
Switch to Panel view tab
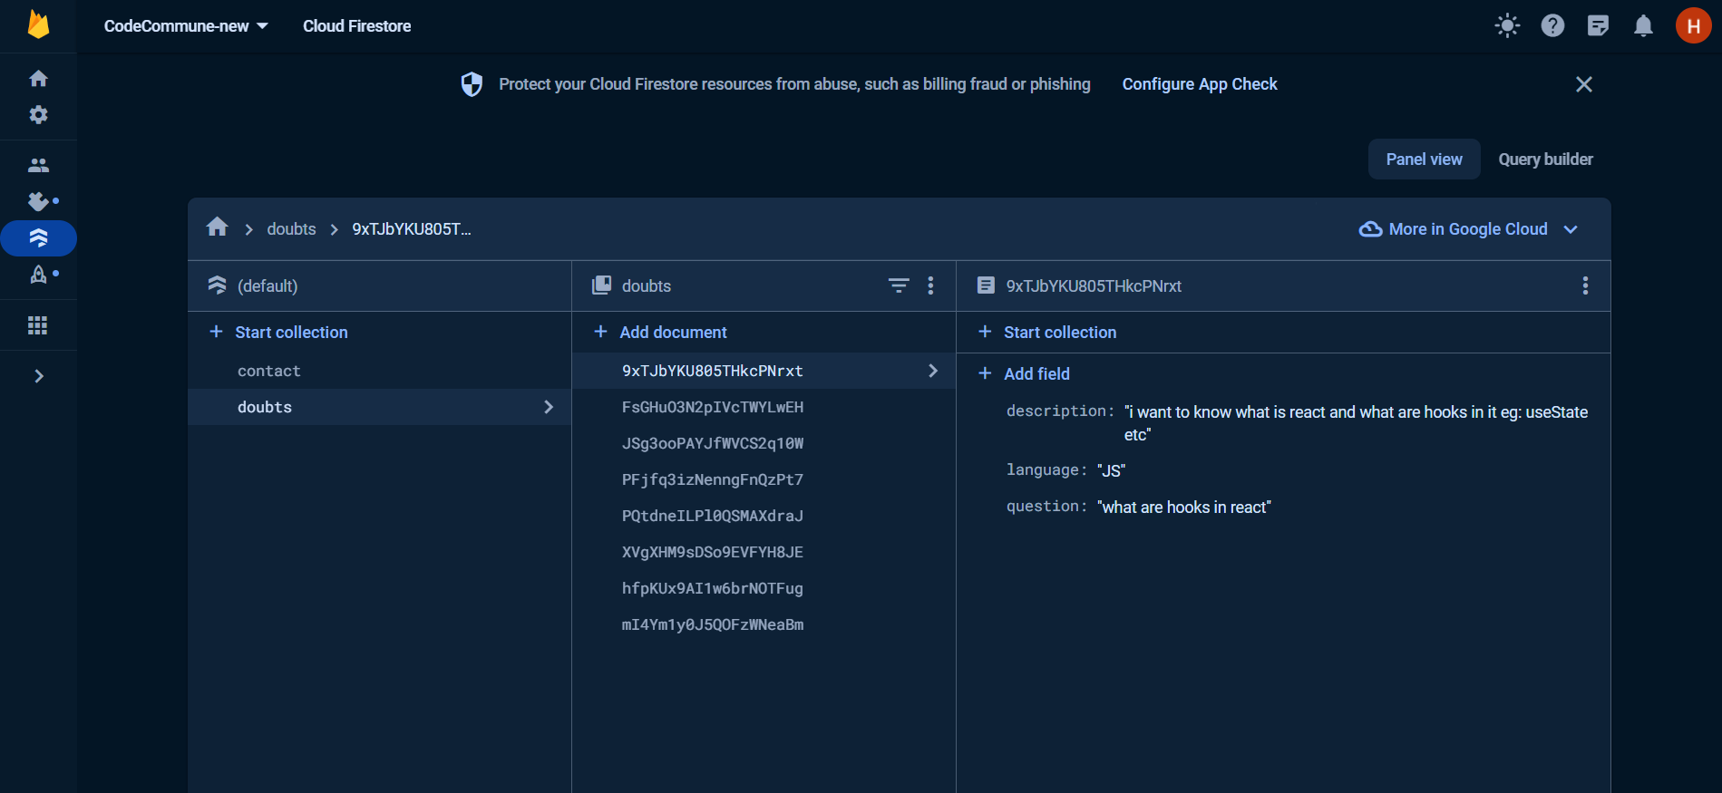click(1424, 160)
